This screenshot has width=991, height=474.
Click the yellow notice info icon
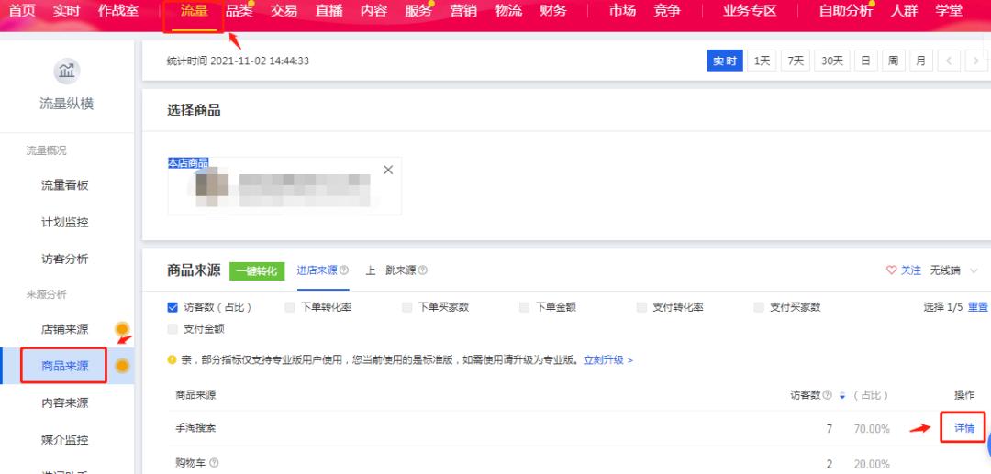(172, 359)
